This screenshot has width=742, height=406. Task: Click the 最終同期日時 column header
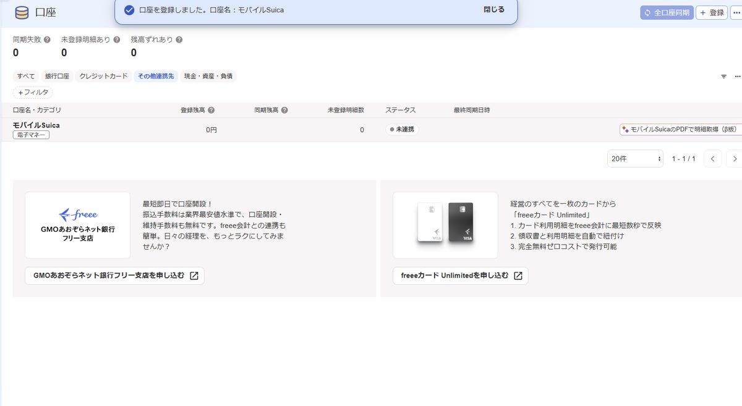tap(472, 110)
